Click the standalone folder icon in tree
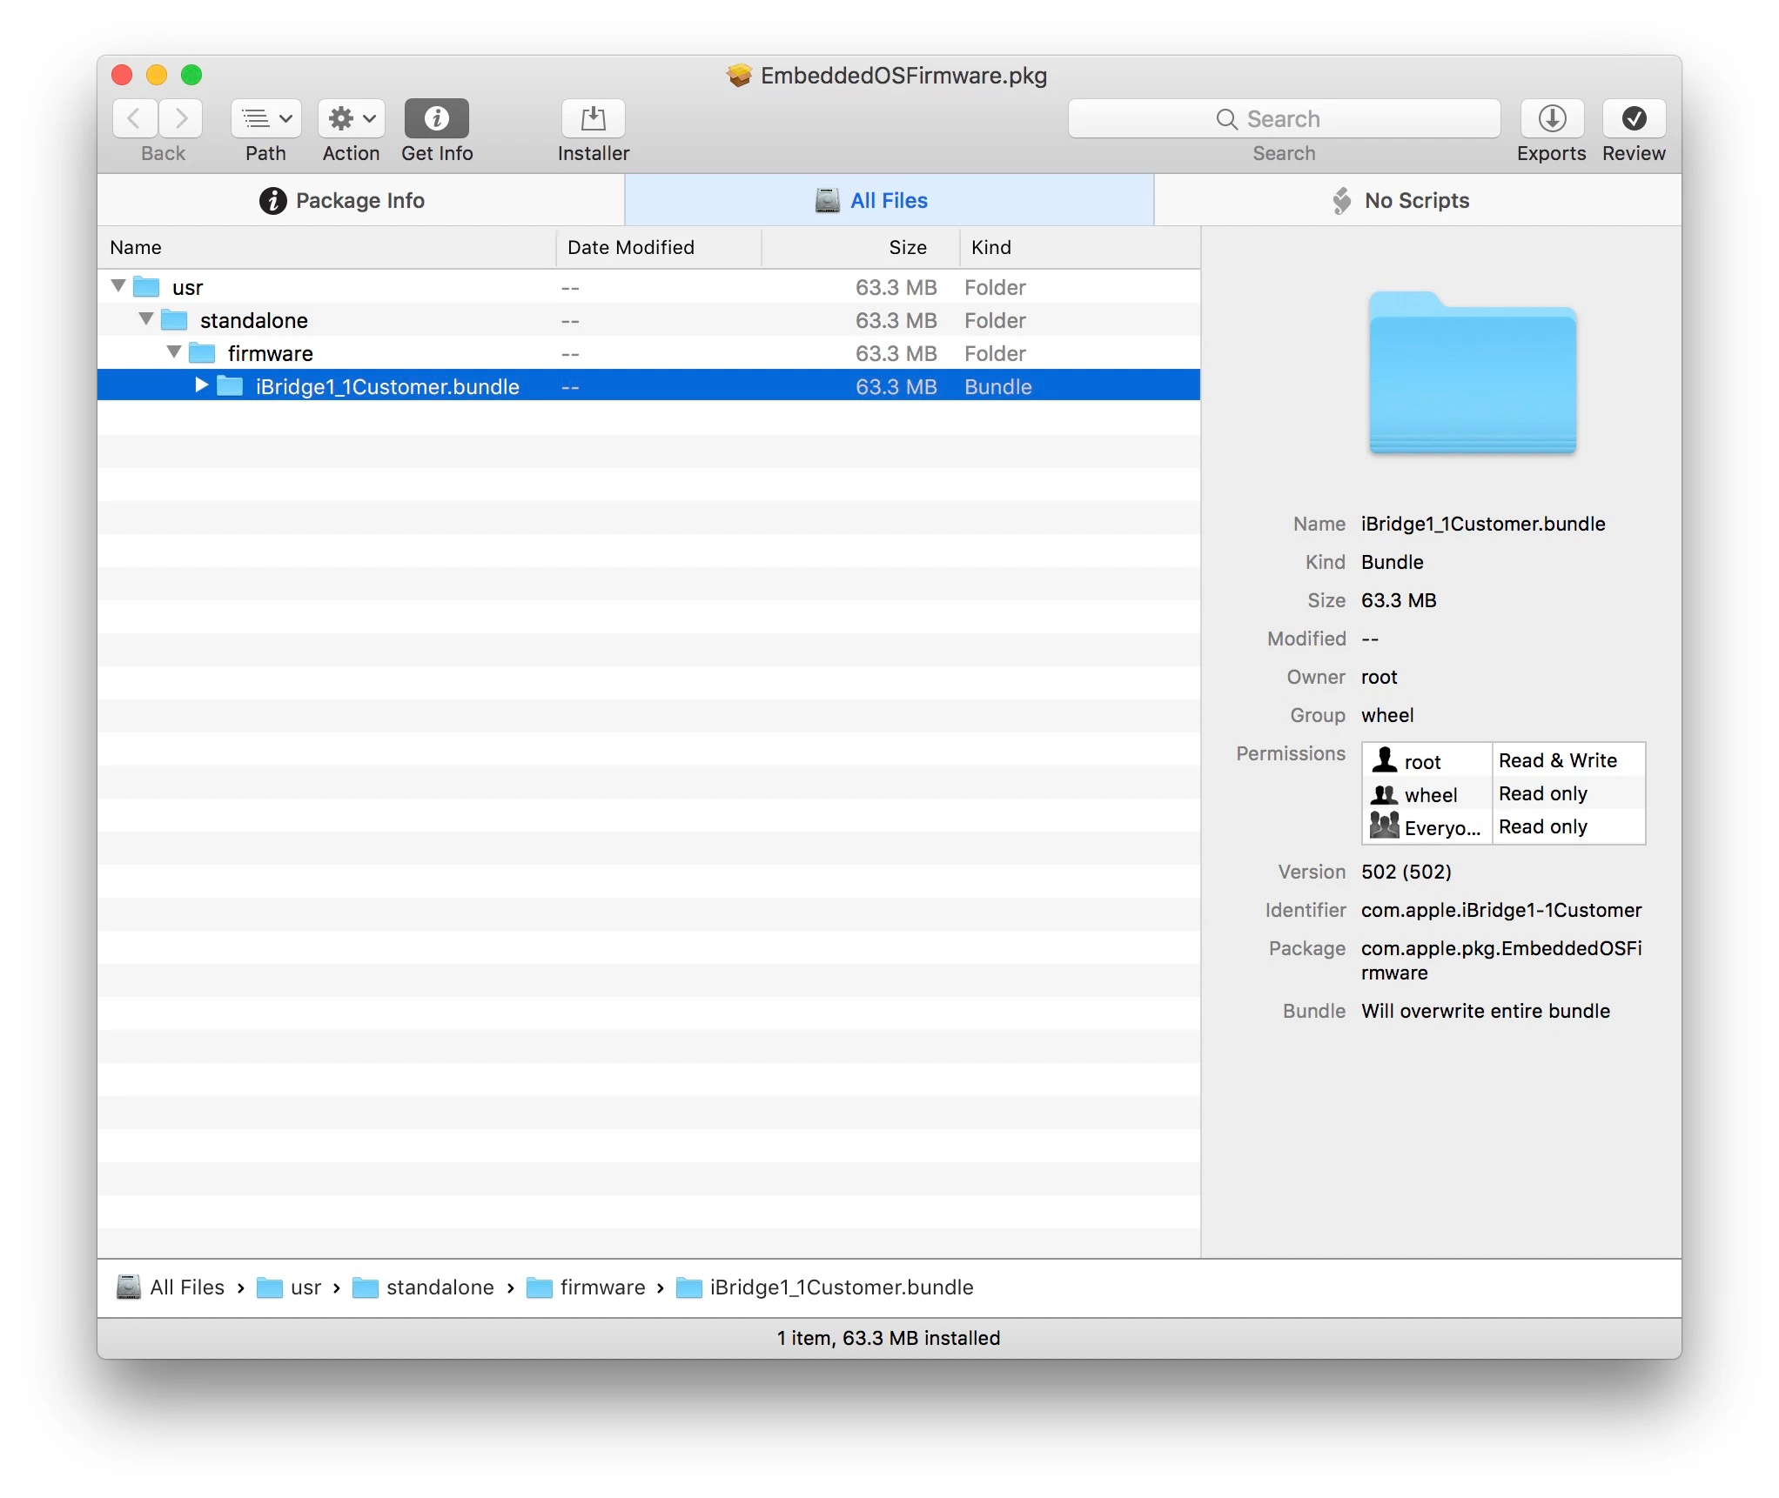The image size is (1779, 1498). pos(174,319)
